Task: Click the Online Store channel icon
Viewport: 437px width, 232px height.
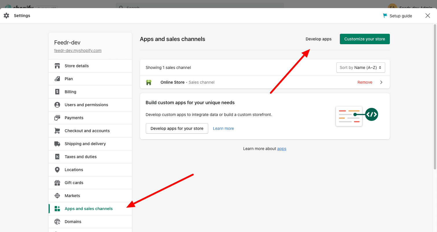Action: 149,82
